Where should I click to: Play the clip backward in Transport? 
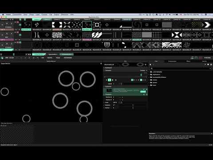click(x=106, y=80)
